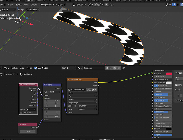Click the eyedropper in Texture Coordinate Object field

click(34, 109)
